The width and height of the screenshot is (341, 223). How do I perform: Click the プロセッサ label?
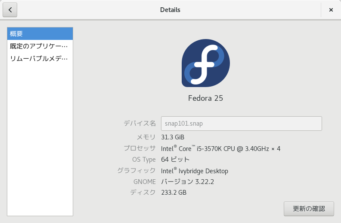pos(139,148)
